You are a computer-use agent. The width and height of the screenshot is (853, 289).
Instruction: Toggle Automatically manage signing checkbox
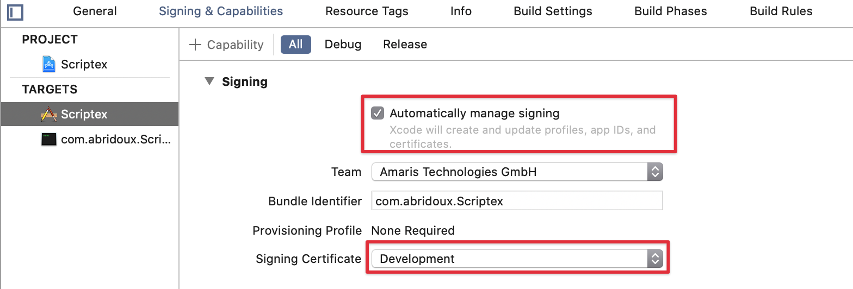[x=378, y=114]
